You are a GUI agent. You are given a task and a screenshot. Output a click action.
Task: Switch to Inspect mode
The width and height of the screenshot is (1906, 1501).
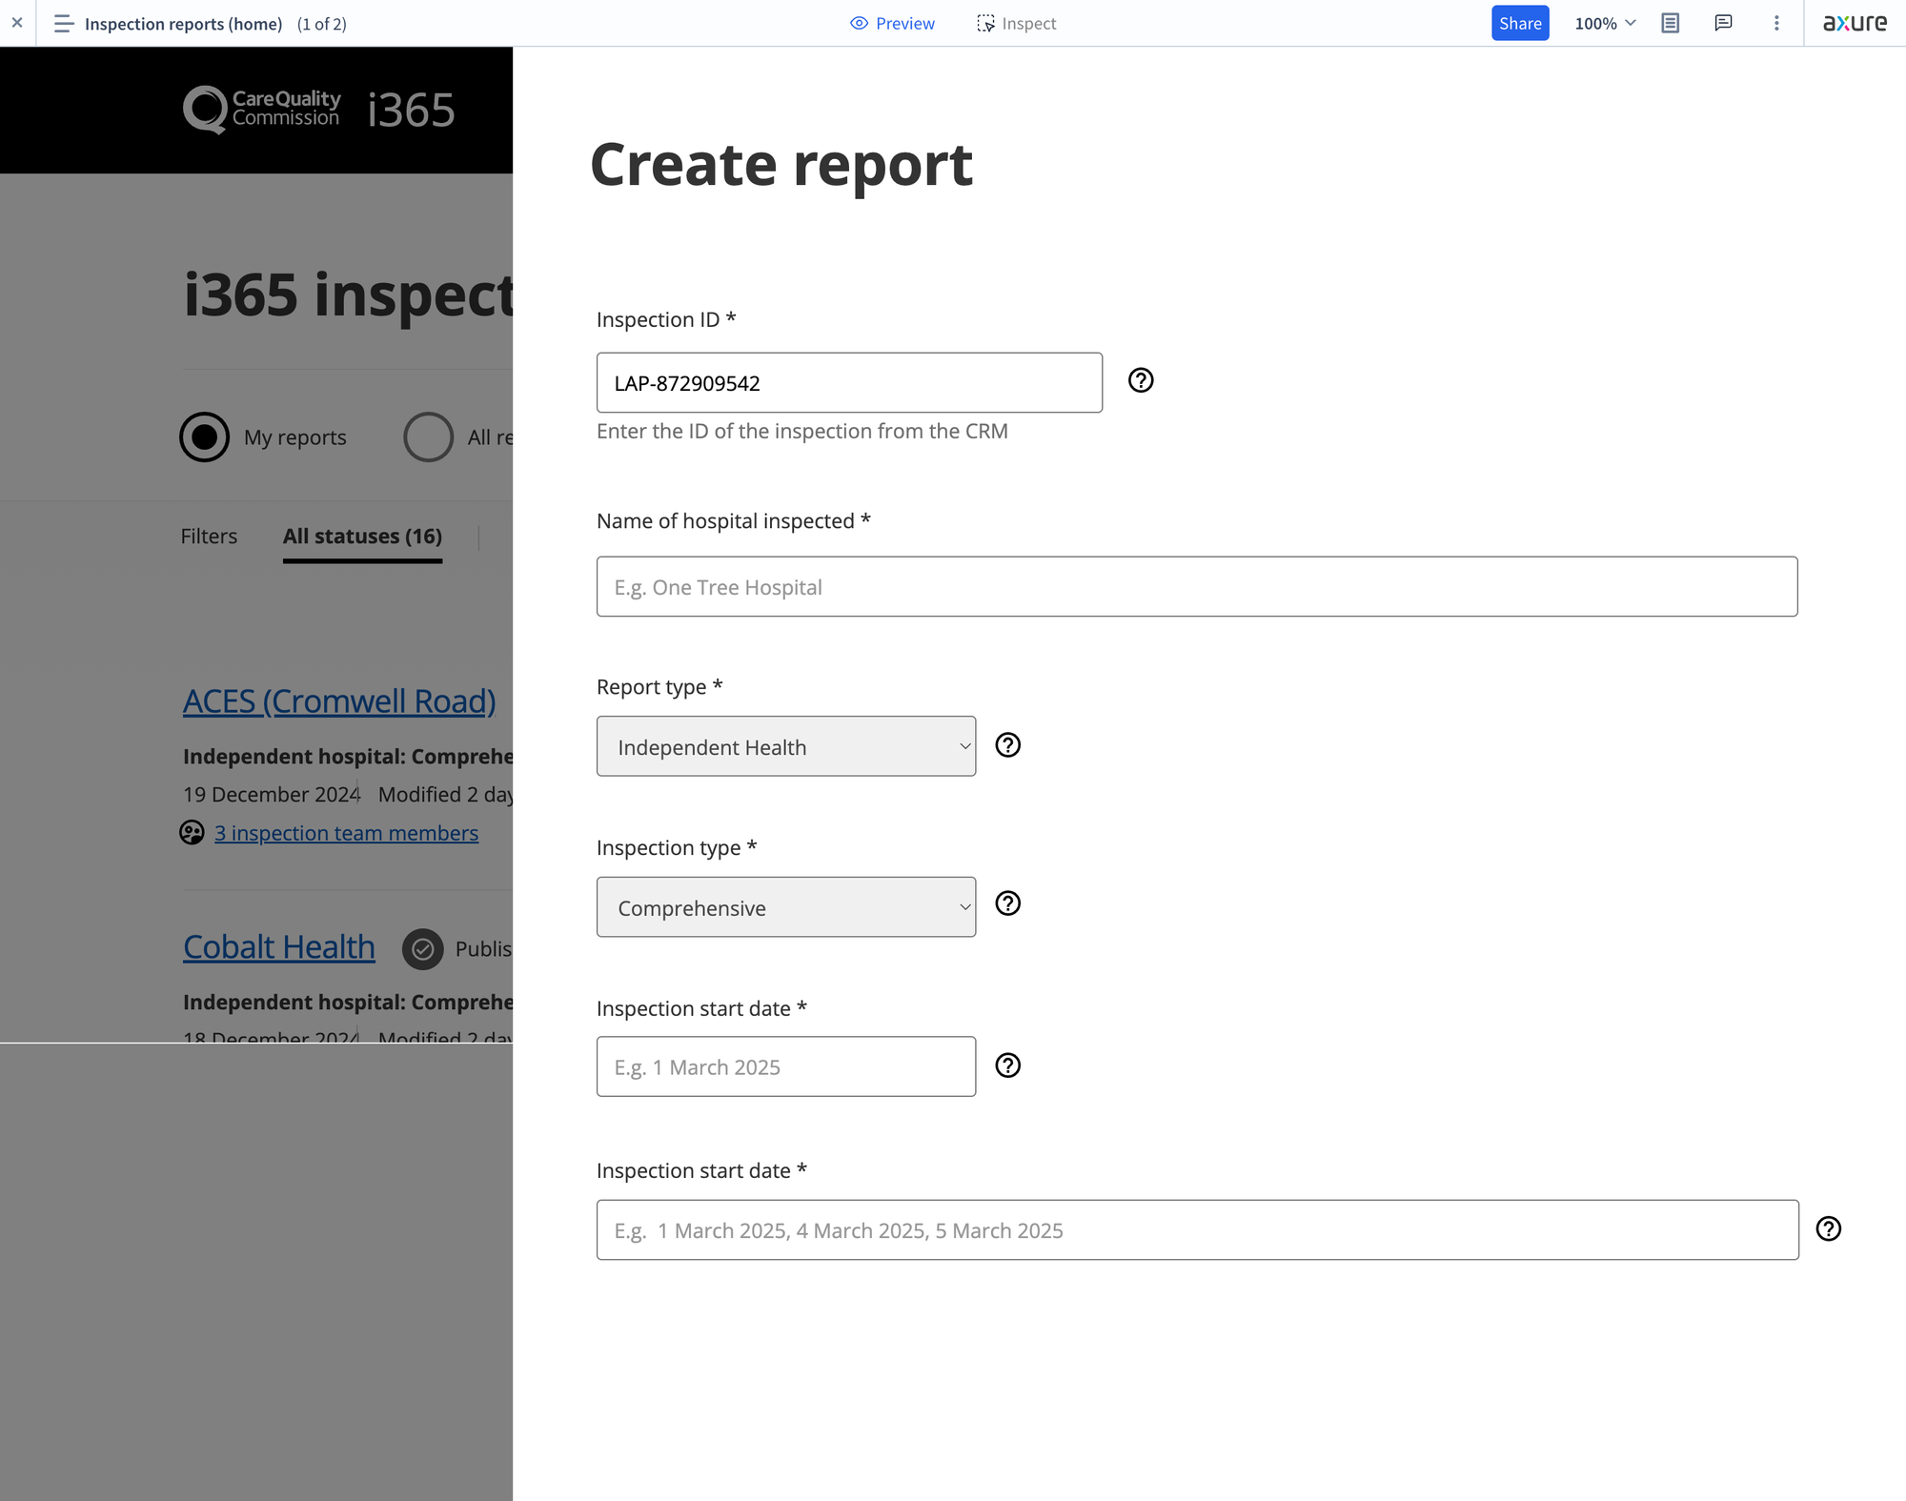[1017, 23]
